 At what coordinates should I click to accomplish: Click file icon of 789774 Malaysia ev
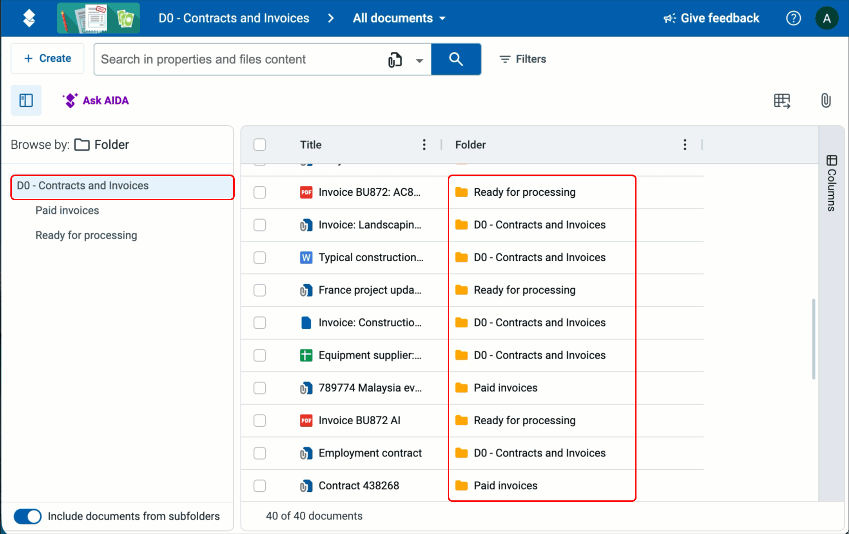[306, 388]
